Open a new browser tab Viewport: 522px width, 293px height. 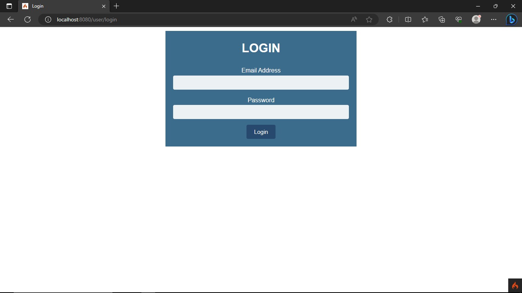coord(117,6)
